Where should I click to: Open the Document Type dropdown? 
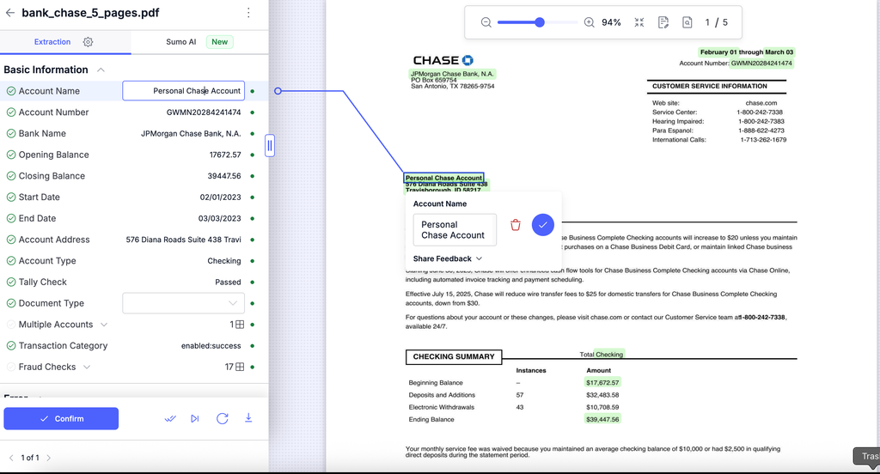[x=184, y=303]
